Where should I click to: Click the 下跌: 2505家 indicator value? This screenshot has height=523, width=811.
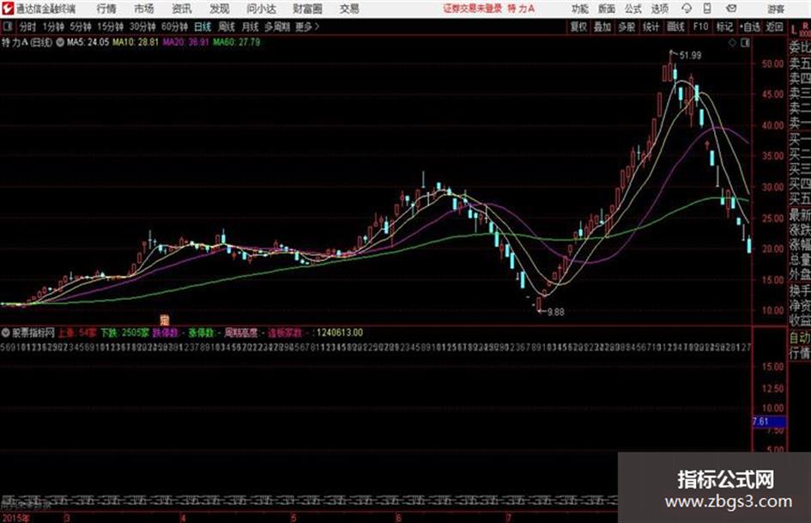124,332
